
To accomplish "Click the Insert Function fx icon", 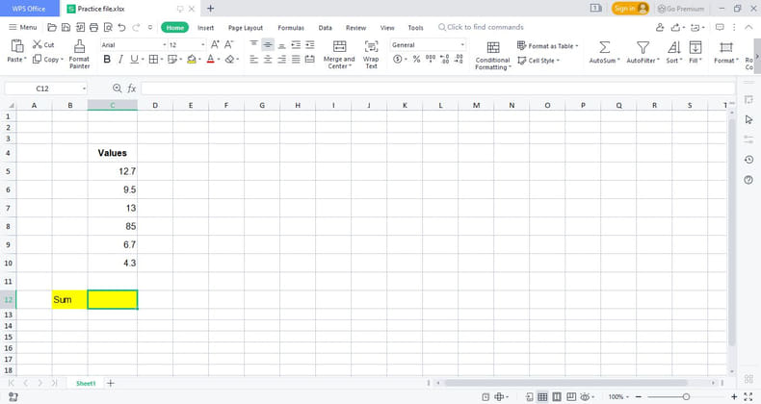I will 132,88.
